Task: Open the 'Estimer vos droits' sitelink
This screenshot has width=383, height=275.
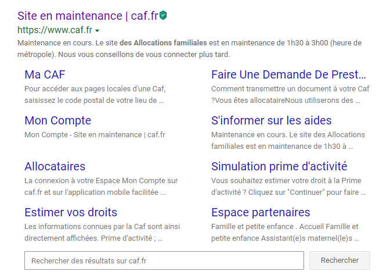Action: [x=71, y=212]
